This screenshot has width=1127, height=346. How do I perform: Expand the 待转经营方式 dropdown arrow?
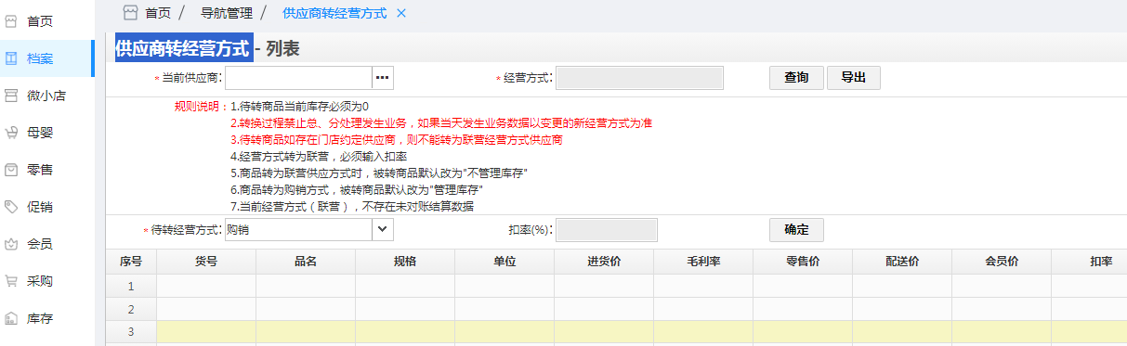383,229
